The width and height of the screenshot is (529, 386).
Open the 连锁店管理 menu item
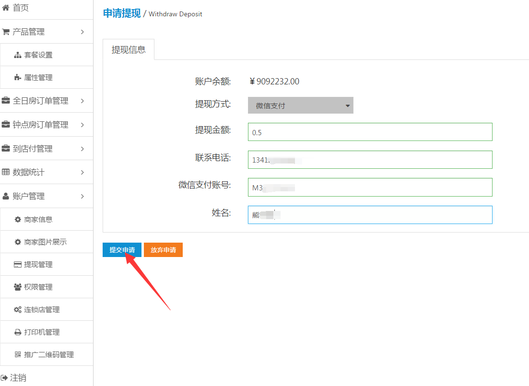[x=42, y=310]
